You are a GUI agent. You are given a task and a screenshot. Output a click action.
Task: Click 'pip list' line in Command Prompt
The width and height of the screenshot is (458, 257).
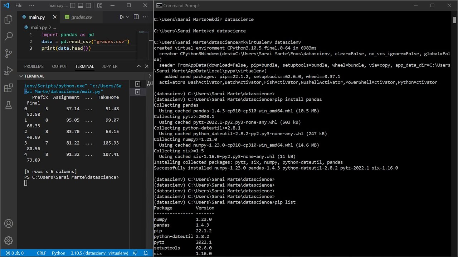225,202
